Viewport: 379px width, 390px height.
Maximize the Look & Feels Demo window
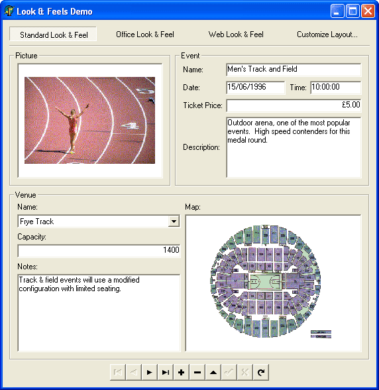[352, 11]
